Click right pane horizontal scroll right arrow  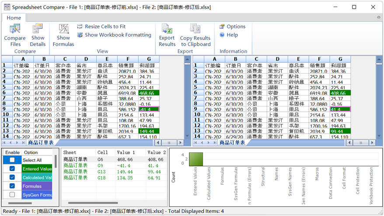[x=372, y=142]
